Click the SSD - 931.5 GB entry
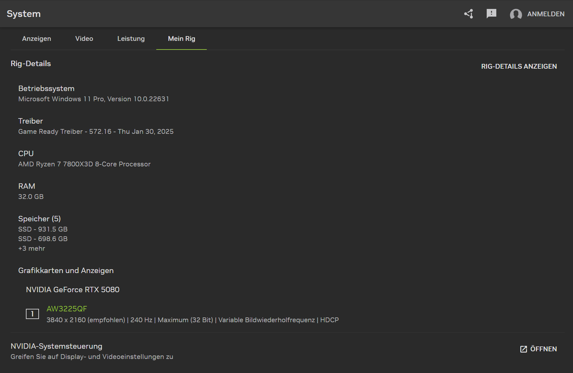 43,229
